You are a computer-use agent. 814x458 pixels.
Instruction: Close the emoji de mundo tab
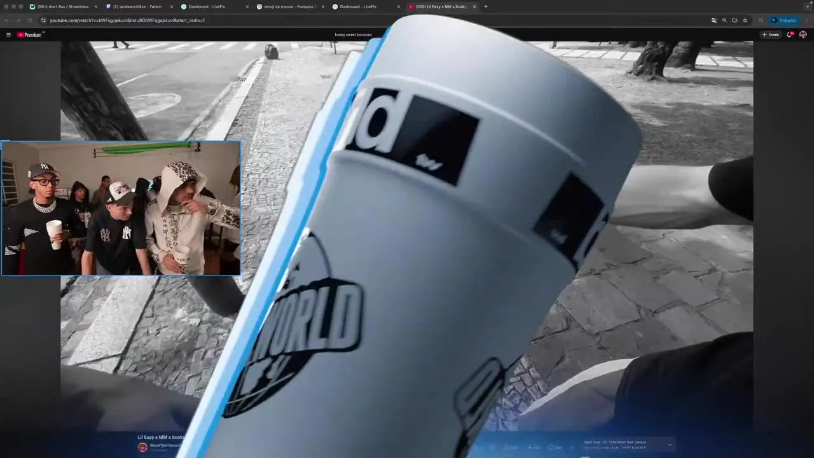point(323,6)
